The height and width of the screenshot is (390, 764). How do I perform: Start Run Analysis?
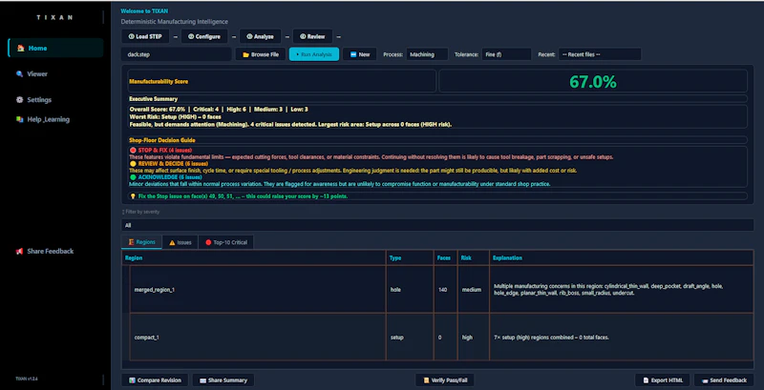[314, 54]
